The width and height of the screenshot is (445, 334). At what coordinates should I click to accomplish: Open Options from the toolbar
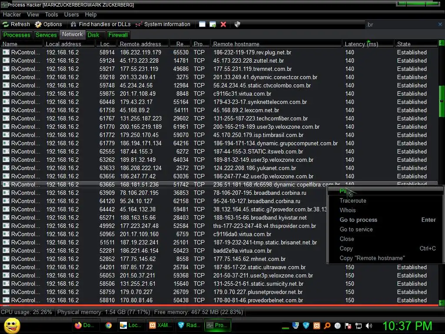(48, 24)
